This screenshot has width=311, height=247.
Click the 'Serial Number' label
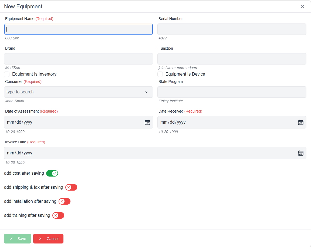click(x=171, y=19)
